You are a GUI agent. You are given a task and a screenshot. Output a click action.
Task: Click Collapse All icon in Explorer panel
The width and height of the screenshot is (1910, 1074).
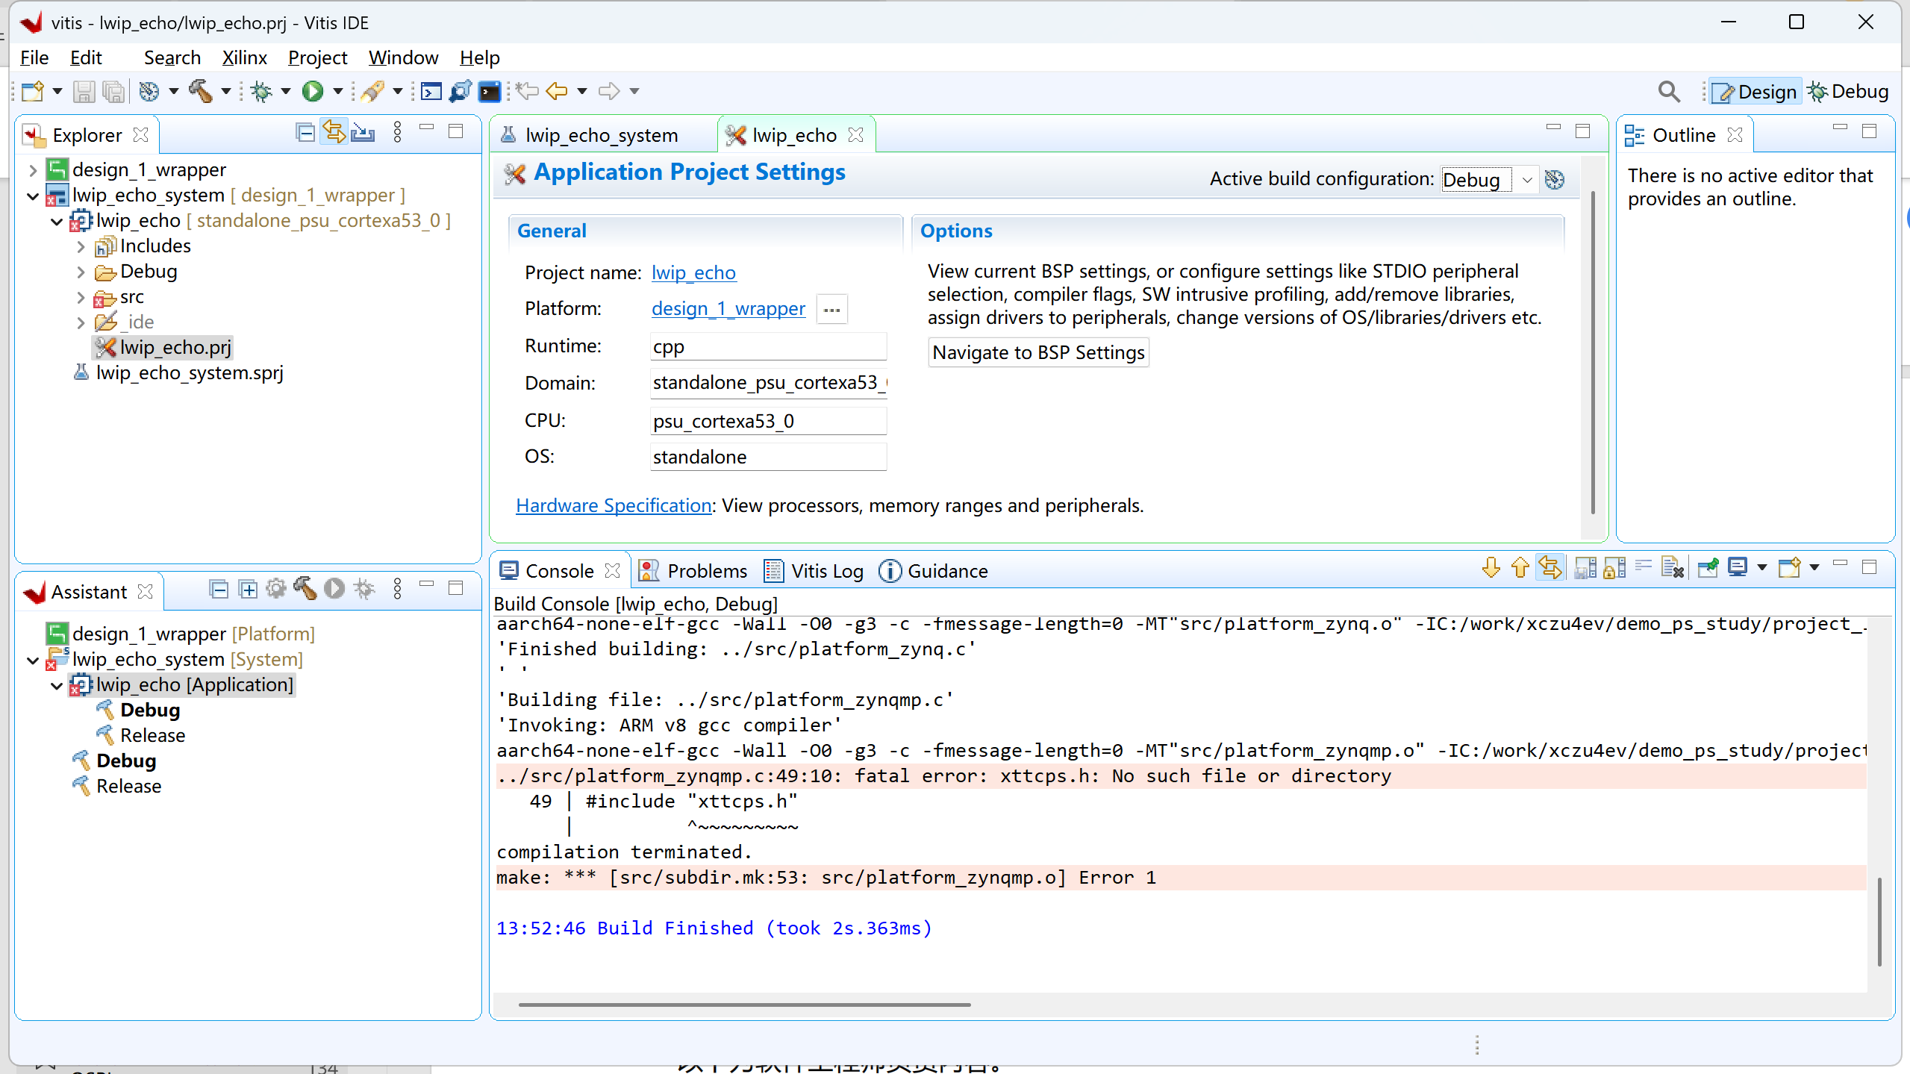click(305, 134)
